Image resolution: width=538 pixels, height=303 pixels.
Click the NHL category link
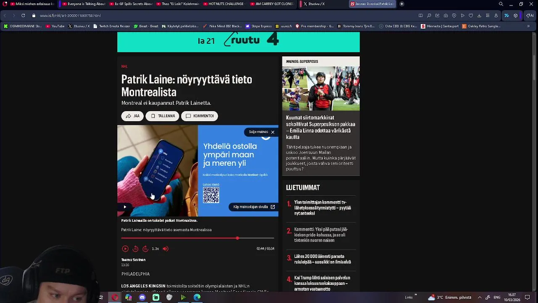coord(124,66)
